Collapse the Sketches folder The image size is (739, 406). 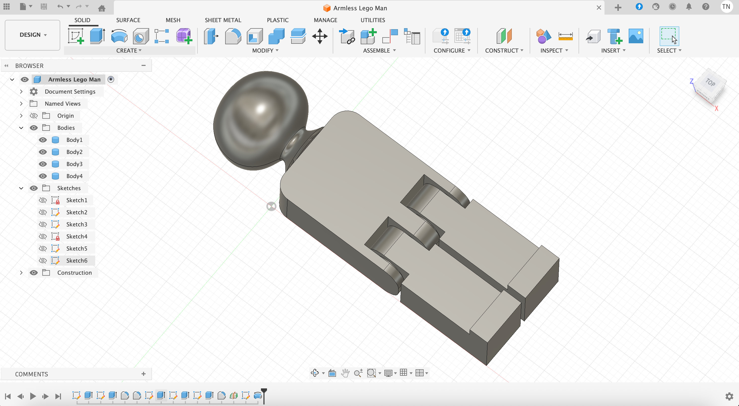coord(21,188)
